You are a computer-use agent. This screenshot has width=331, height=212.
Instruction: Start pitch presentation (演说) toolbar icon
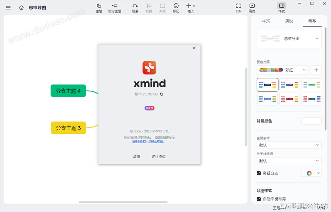click(252, 8)
